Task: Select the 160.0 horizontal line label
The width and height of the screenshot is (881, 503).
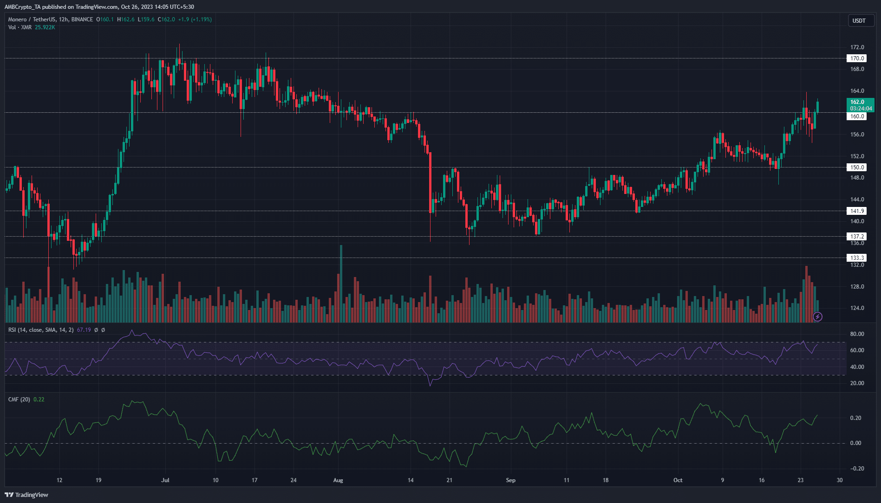Action: pyautogui.click(x=857, y=116)
